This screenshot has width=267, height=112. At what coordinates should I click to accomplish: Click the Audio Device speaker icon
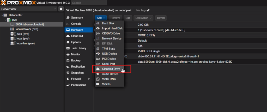pyautogui.click(x=98, y=74)
